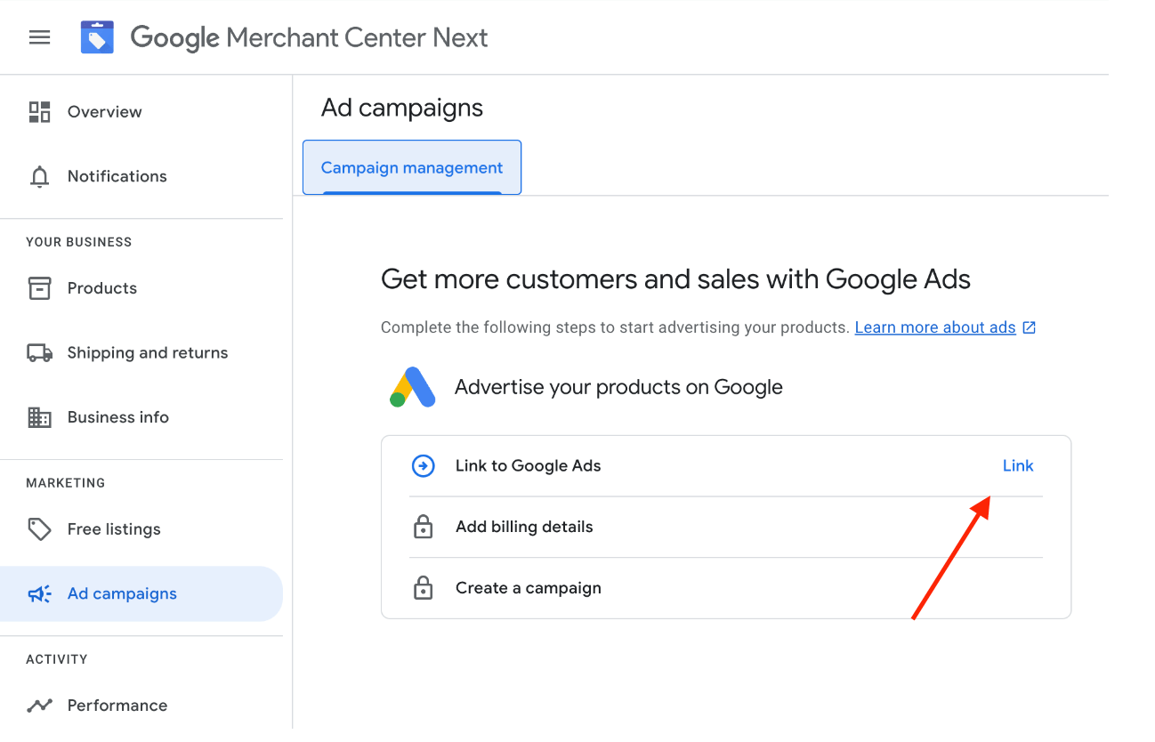Click the lock icon beside Create a campaign
This screenshot has height=742, width=1155.
pyautogui.click(x=424, y=588)
